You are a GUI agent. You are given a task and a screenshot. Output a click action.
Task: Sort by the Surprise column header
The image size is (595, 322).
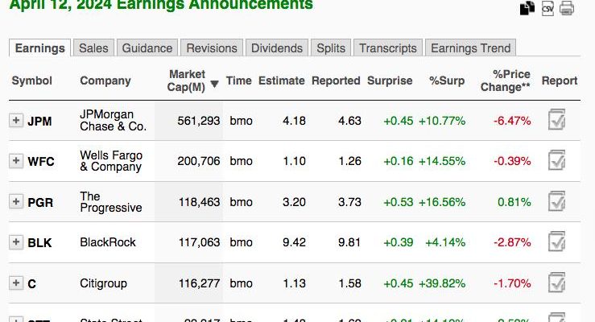390,80
